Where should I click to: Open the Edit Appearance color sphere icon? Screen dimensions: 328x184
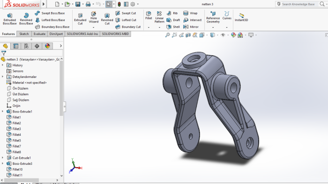tap(233, 35)
